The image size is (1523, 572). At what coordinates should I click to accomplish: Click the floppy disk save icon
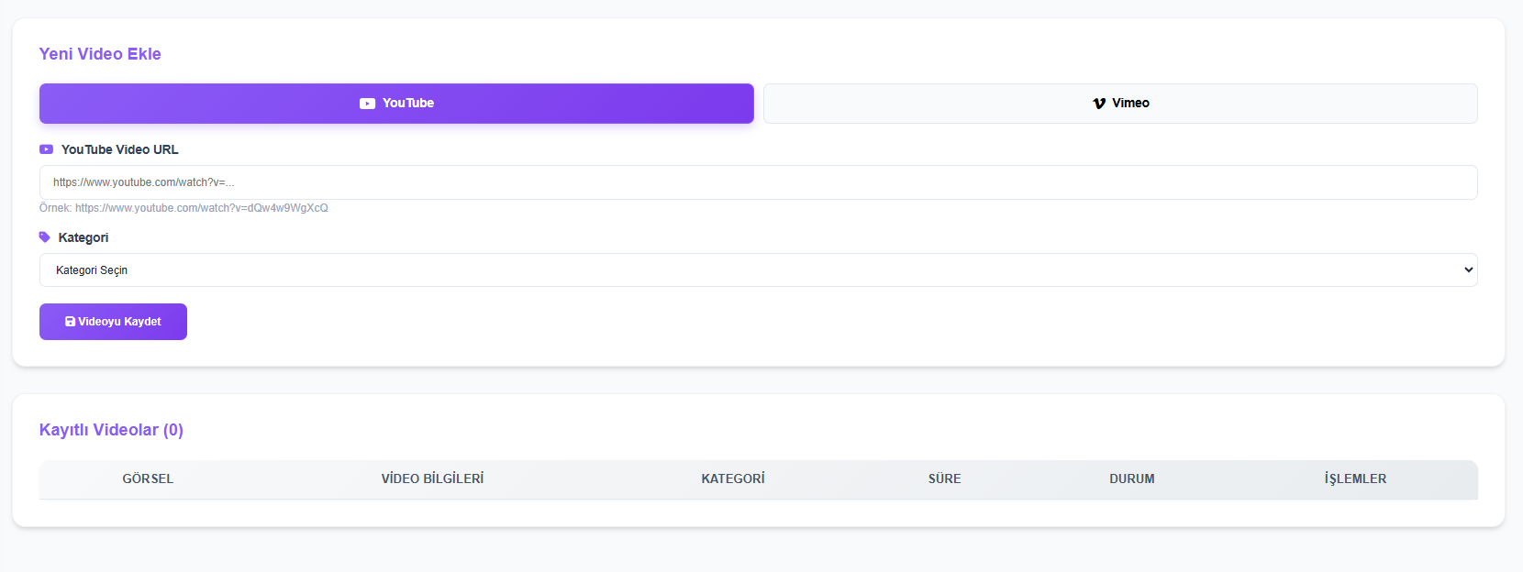[x=70, y=322]
